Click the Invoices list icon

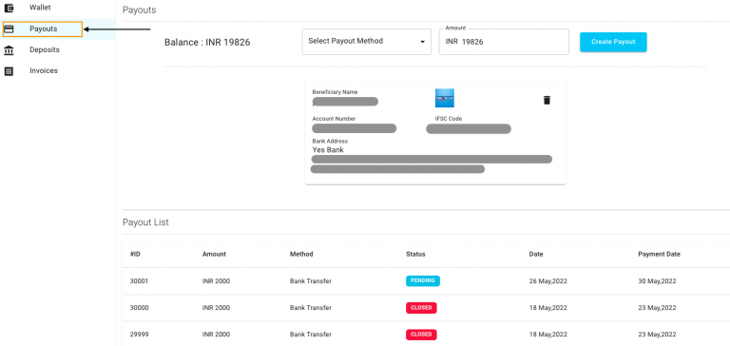point(9,70)
